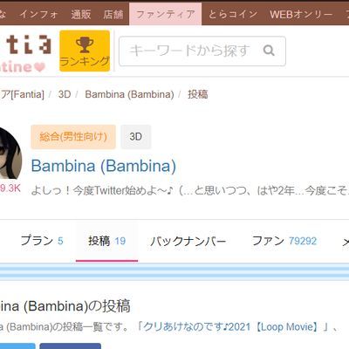349x349 pixels.
Task: Go to the 3D breadcrumb link
Action: (x=65, y=94)
